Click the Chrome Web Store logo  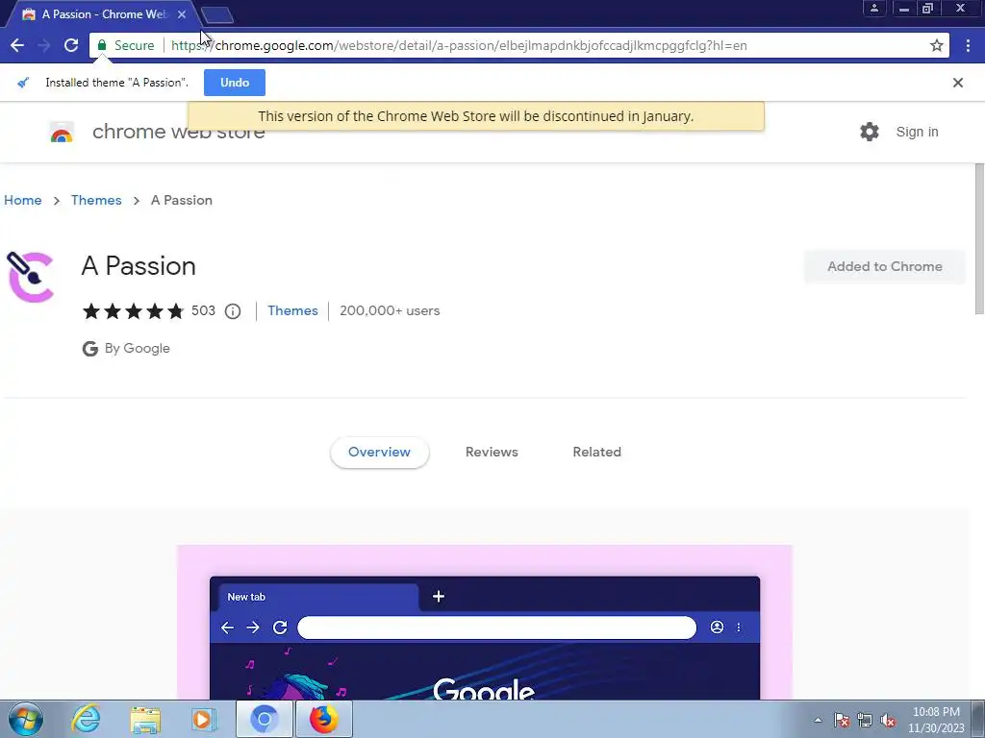point(62,132)
